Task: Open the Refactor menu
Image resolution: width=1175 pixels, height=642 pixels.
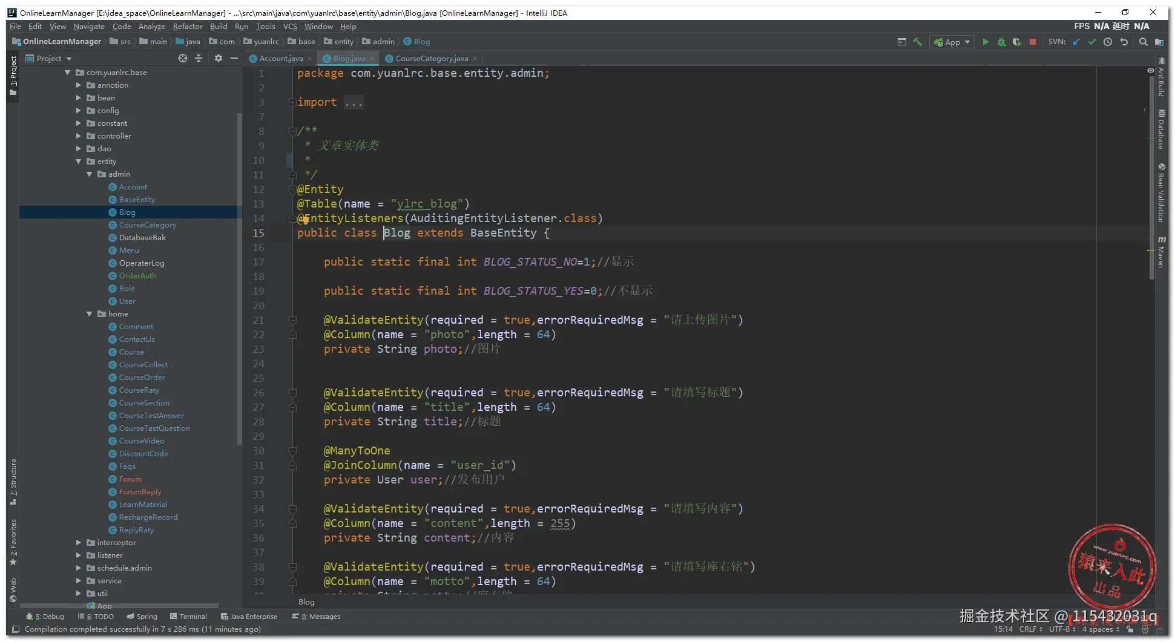Action: [x=188, y=27]
